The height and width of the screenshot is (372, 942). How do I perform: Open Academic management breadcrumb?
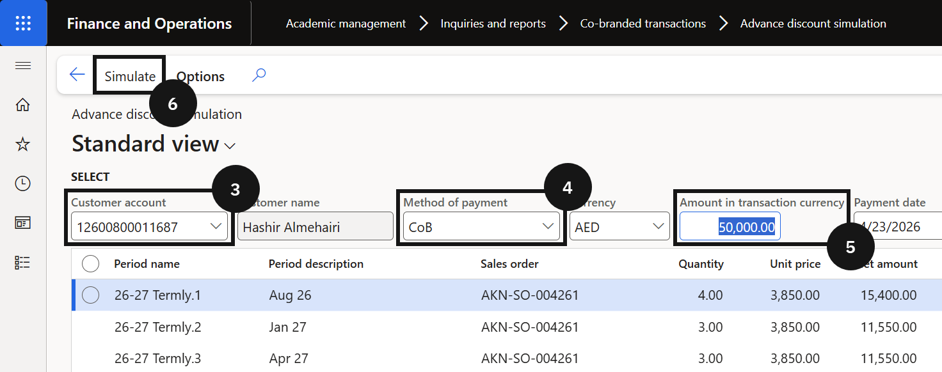point(346,24)
